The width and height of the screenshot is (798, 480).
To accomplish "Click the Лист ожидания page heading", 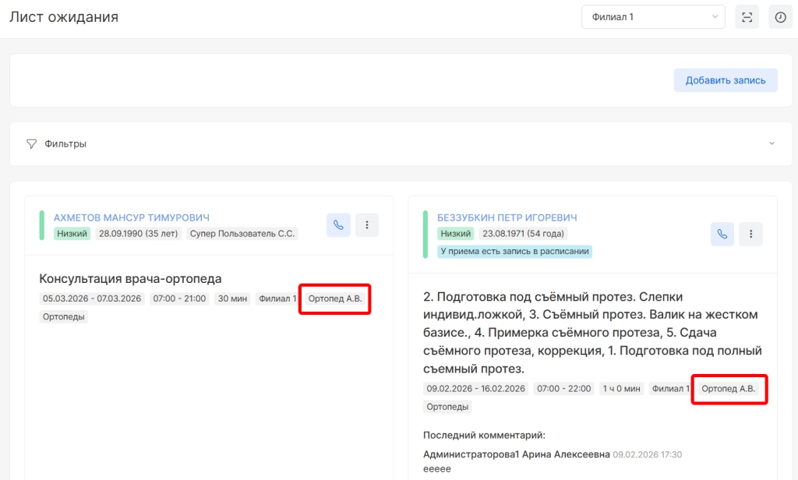I will pyautogui.click(x=64, y=17).
